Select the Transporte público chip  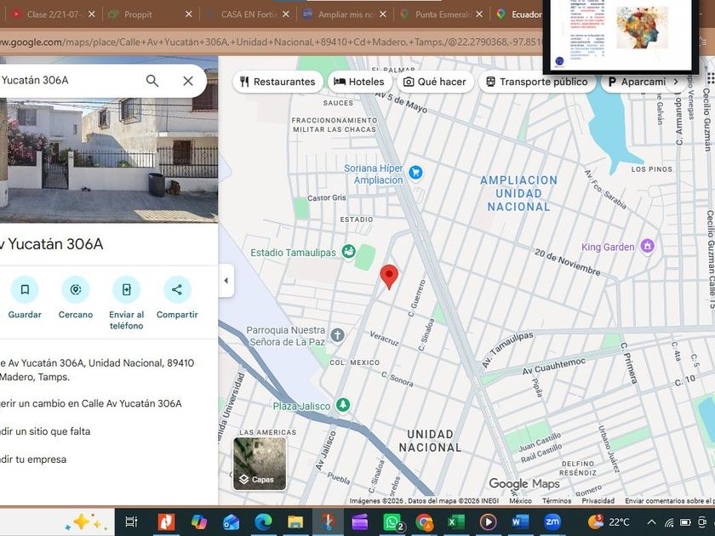(x=537, y=82)
